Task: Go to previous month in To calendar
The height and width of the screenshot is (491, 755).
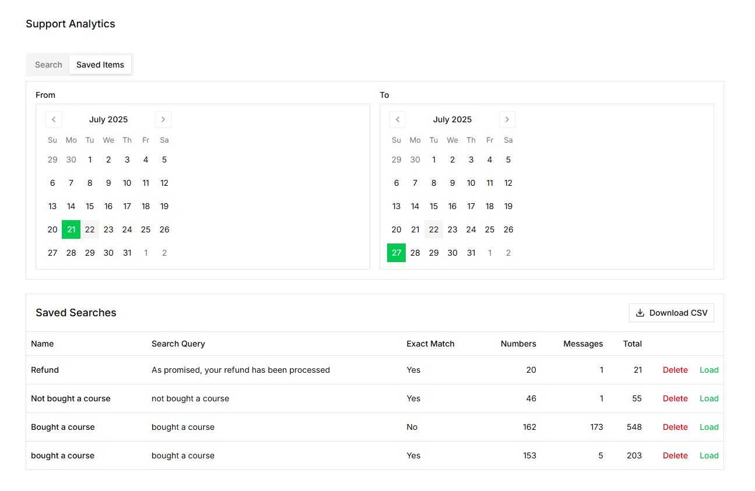Action: tap(398, 119)
